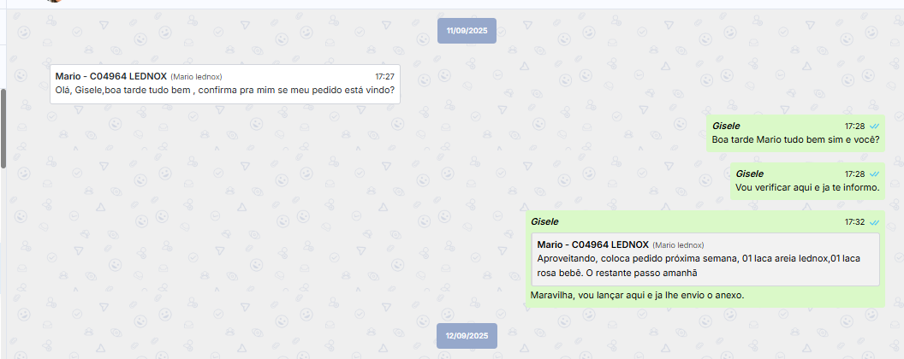Click the Gisele name above 'Vou verificar aqui'
The image size is (904, 359).
750,174
